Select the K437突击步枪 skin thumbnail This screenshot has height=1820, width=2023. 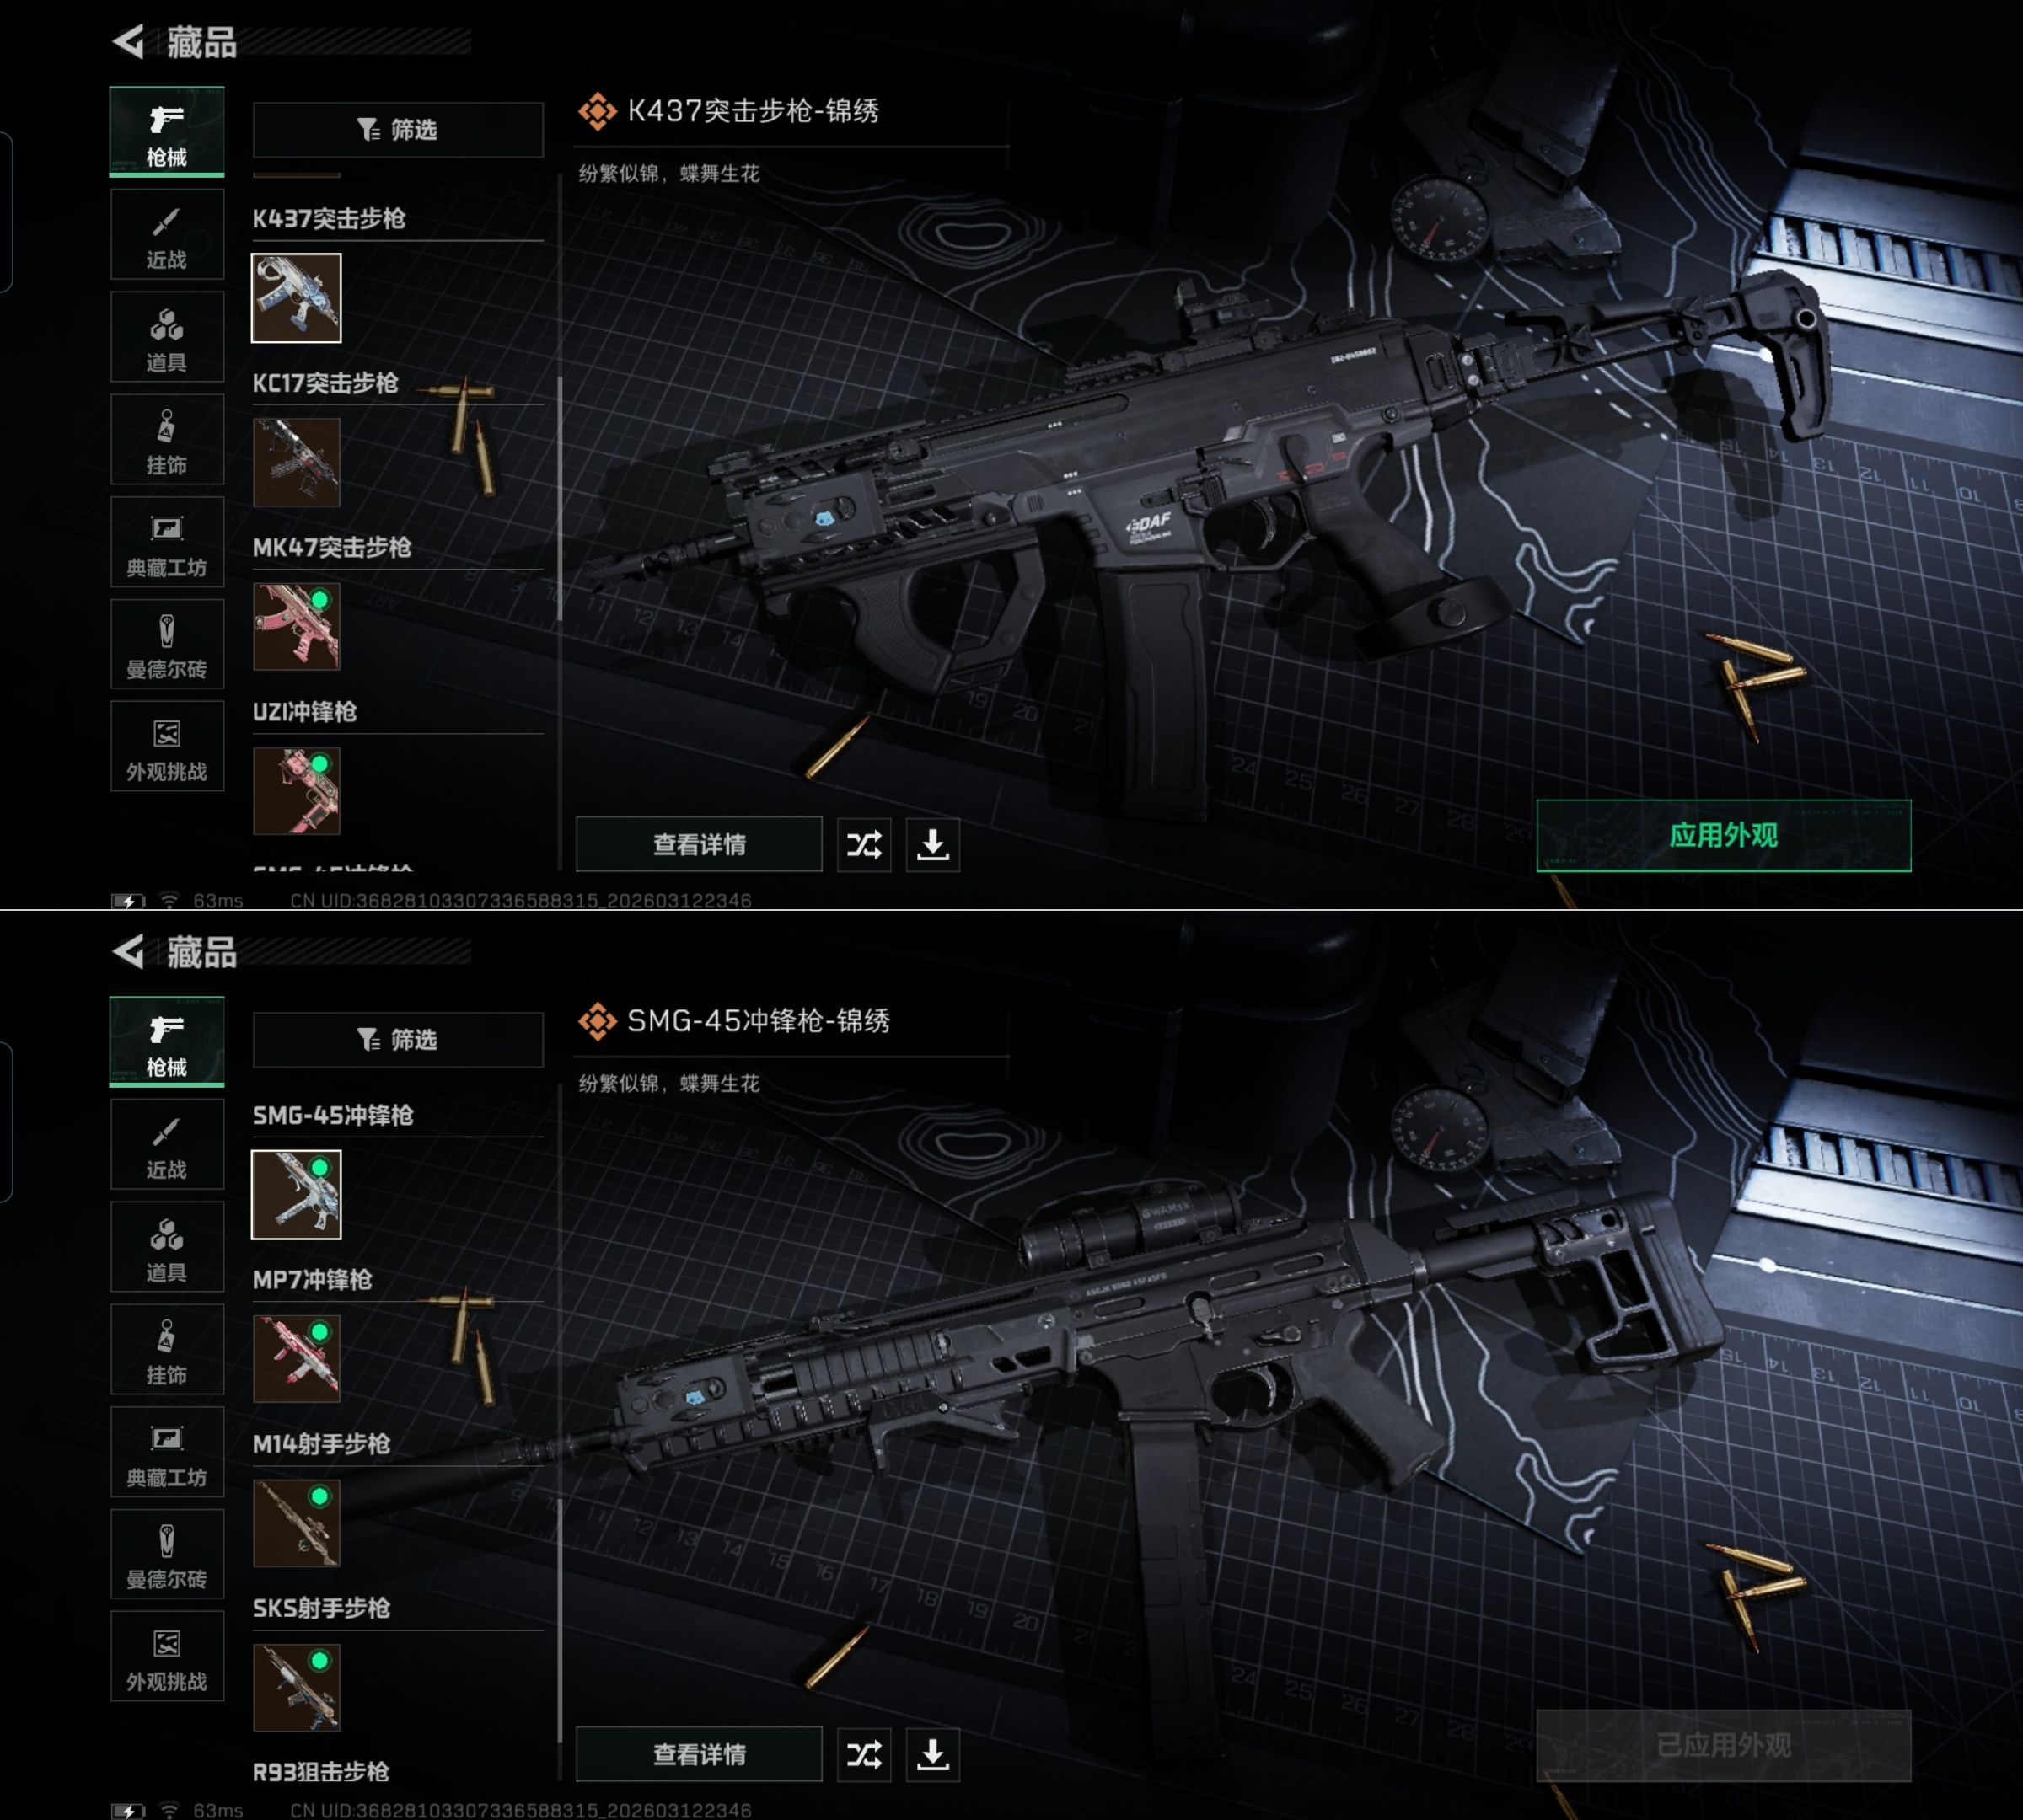296,297
